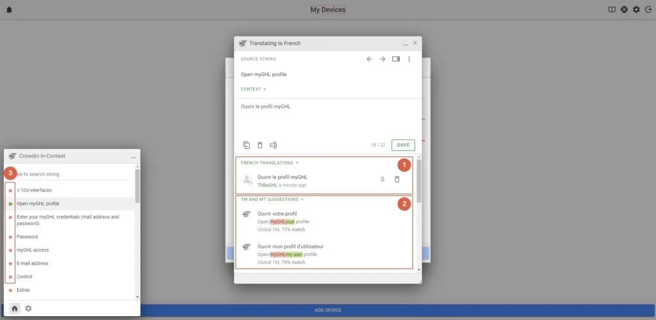
Task: Select the 'Password' string in the list
Action: (x=27, y=237)
